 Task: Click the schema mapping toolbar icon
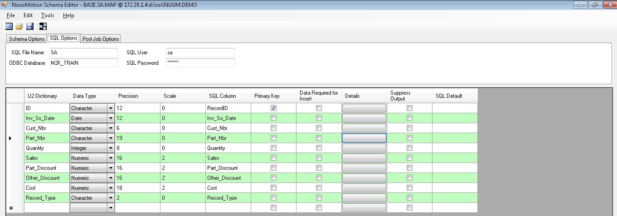[43, 26]
